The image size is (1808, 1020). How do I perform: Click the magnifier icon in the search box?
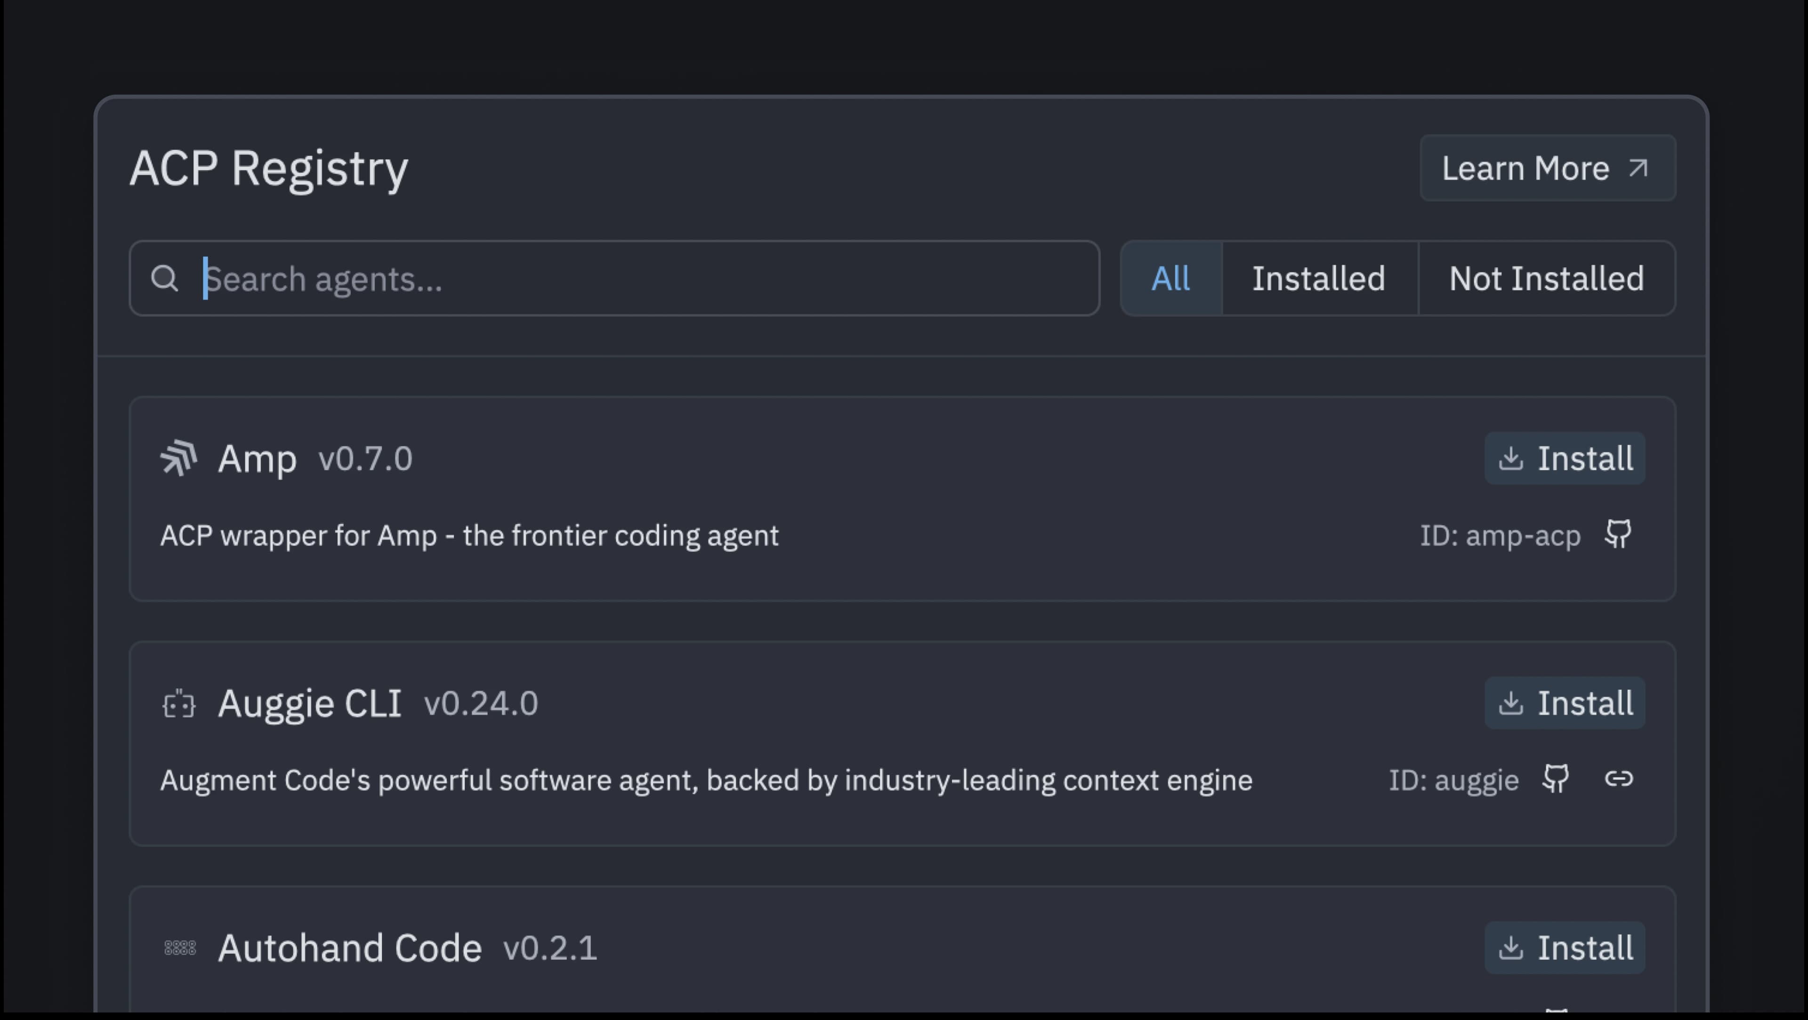(x=165, y=279)
